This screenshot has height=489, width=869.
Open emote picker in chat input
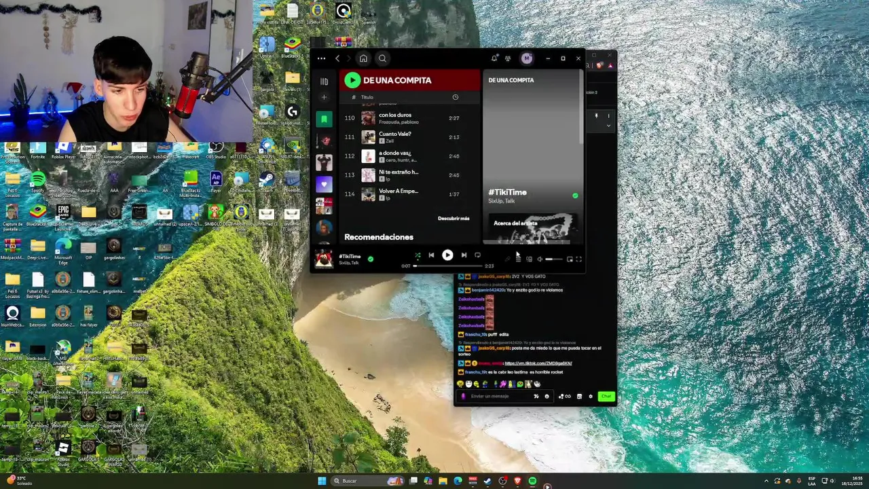pyautogui.click(x=547, y=397)
